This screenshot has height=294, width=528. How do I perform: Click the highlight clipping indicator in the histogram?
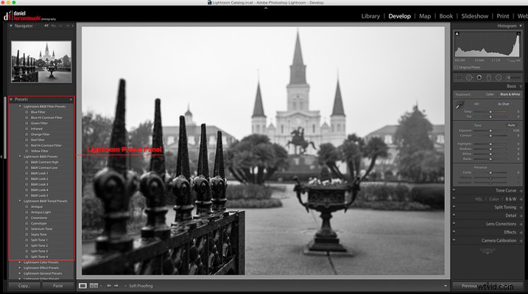click(x=518, y=34)
